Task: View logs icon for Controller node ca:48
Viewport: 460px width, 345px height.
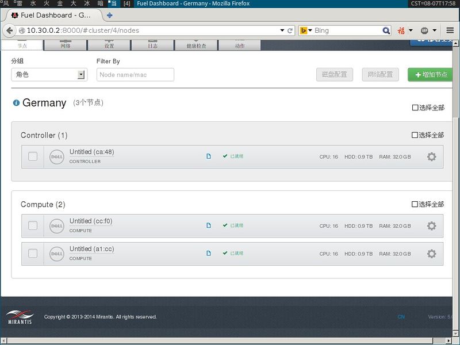Action: coord(209,156)
